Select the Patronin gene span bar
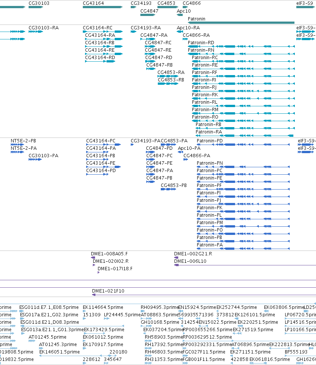Image resolution: width=316 pixels, height=365 pixels. coord(241,23)
